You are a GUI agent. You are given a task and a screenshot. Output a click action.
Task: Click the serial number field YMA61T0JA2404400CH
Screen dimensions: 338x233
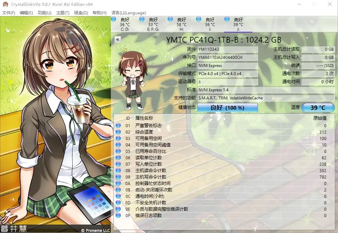click(228, 57)
